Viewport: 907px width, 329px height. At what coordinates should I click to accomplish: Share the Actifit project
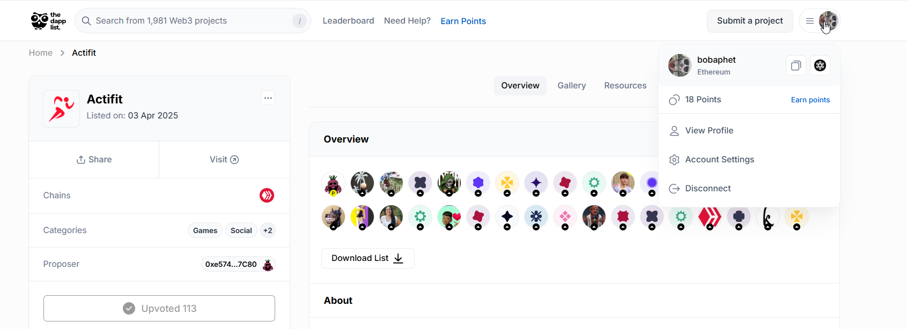(x=94, y=160)
